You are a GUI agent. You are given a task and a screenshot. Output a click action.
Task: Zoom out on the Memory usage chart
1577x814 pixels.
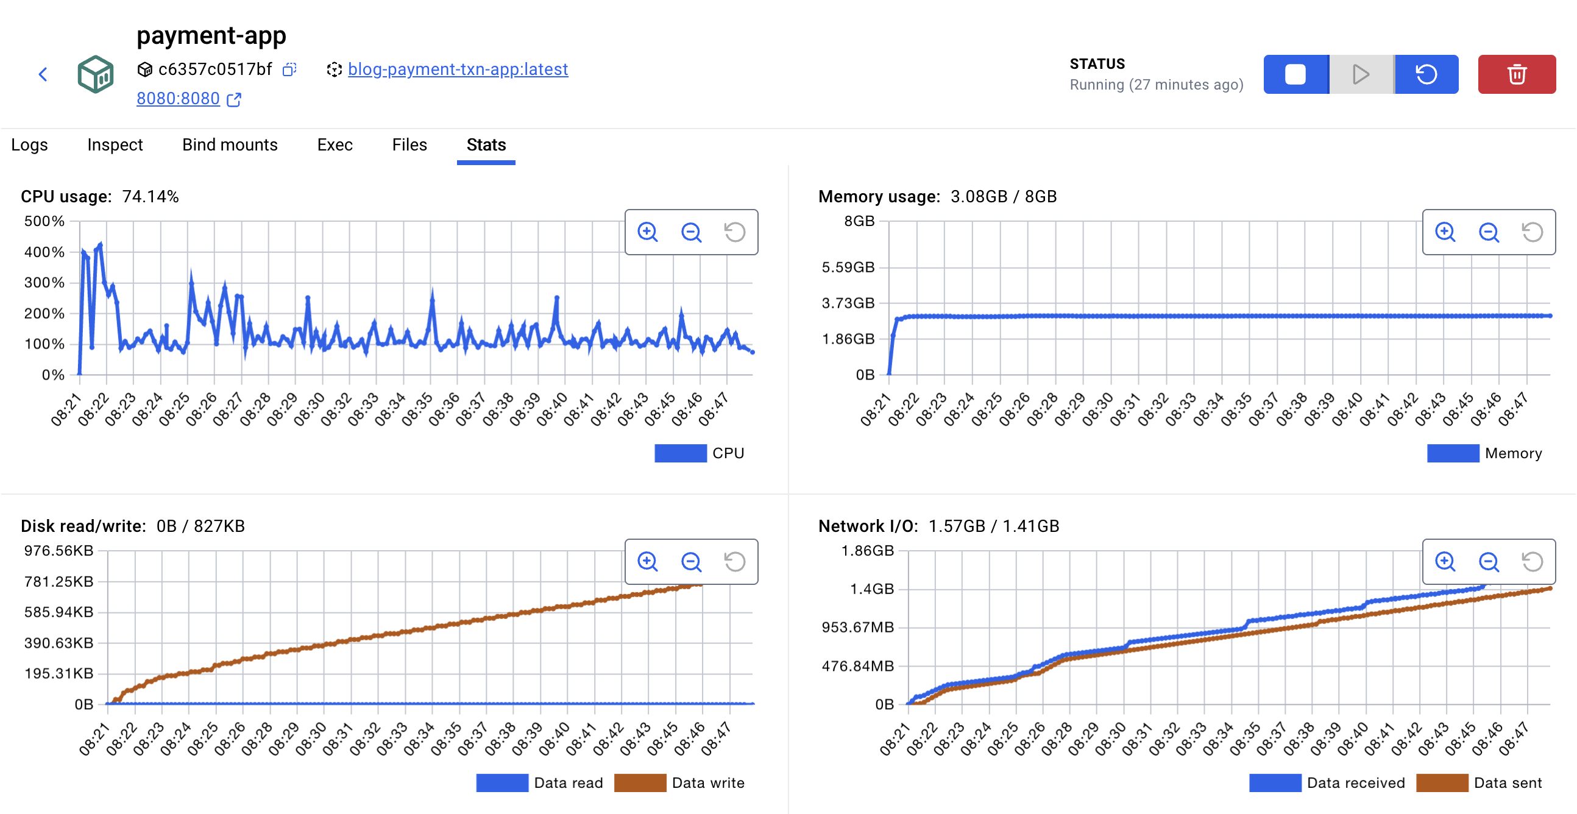click(1488, 232)
